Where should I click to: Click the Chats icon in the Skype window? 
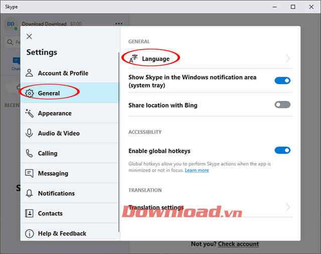click(x=16, y=61)
